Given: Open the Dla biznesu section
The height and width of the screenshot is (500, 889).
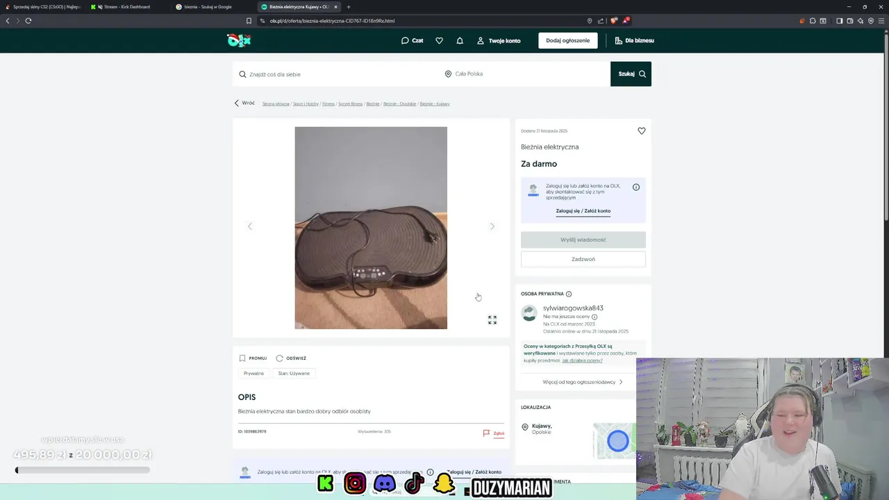Looking at the screenshot, I should (634, 40).
